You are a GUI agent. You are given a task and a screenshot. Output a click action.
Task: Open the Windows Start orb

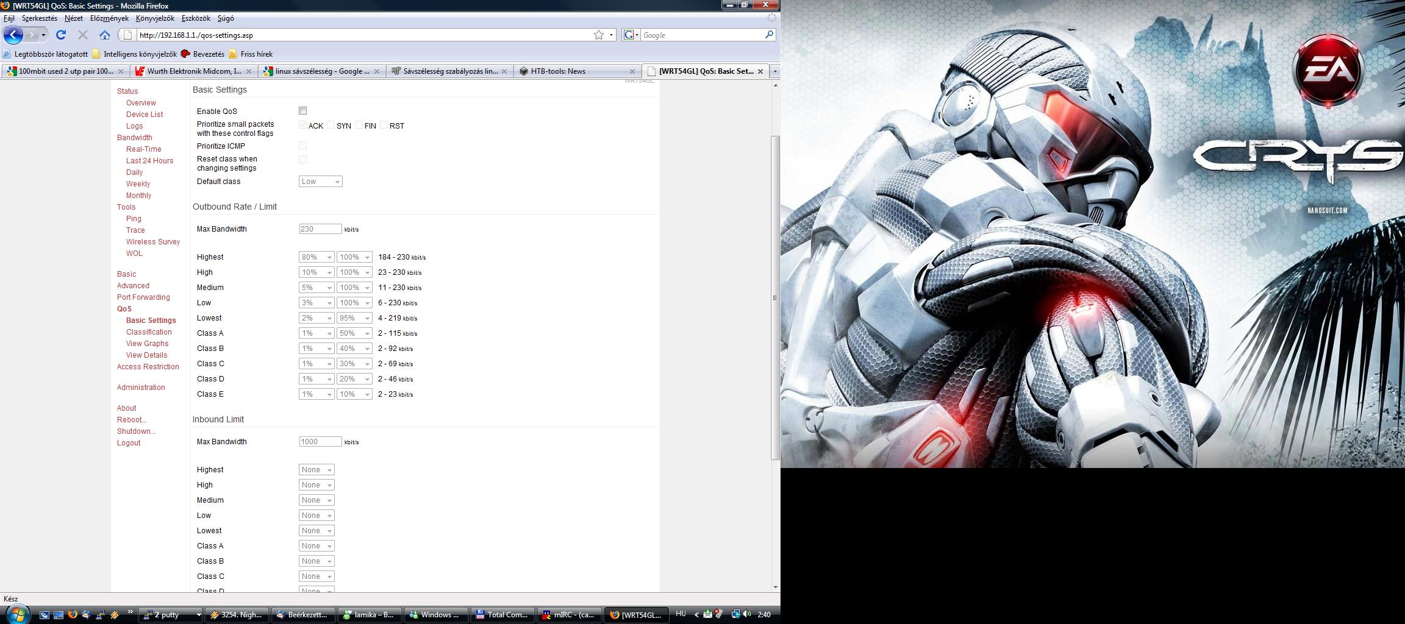point(16,614)
